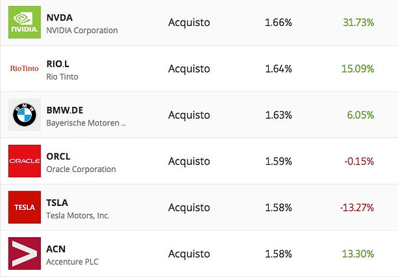This screenshot has height=277, width=398.
Task: Select the BMW.DE ticker link
Action: point(65,110)
